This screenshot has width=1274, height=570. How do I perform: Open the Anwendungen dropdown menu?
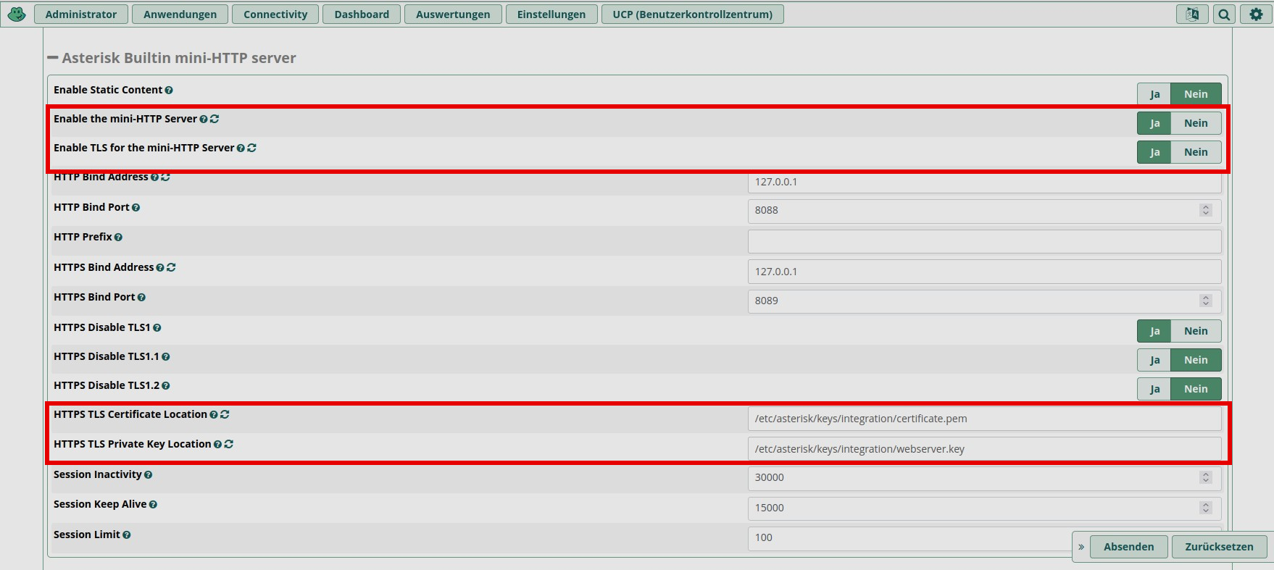point(180,14)
